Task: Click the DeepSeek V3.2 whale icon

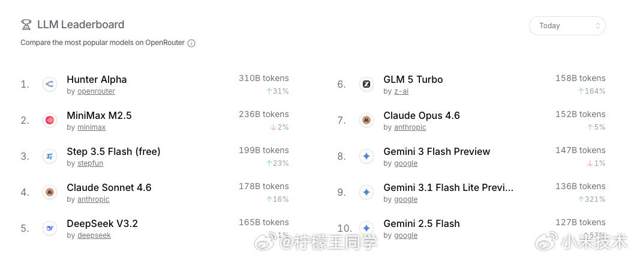Action: click(x=50, y=228)
